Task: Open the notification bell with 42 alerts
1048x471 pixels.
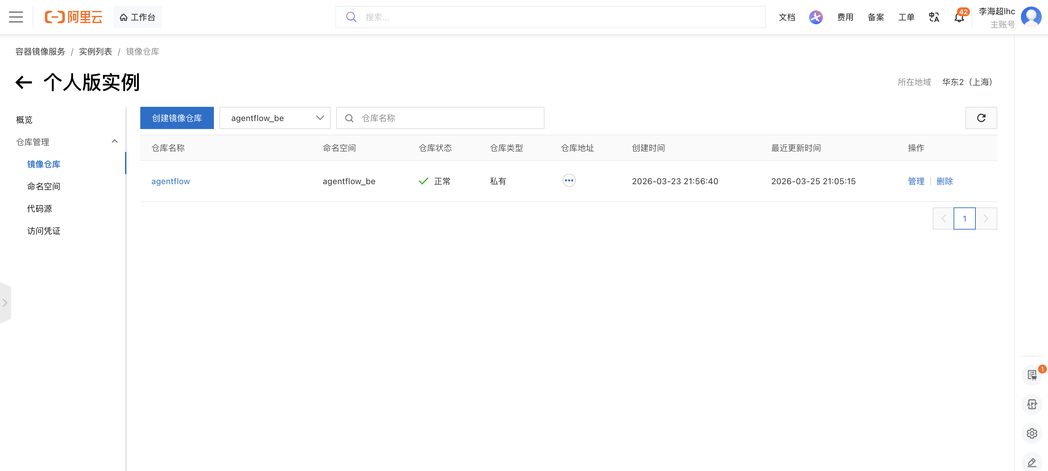Action: coord(958,17)
